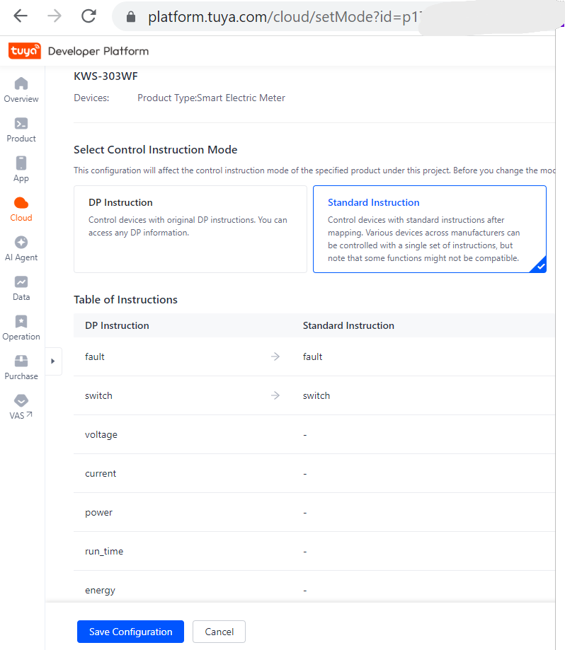Click the browser forward arrow

point(55,16)
